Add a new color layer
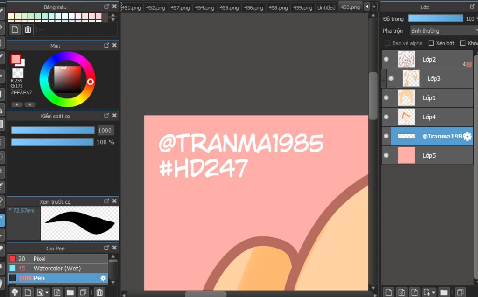This screenshot has height=297, width=478. point(388,292)
